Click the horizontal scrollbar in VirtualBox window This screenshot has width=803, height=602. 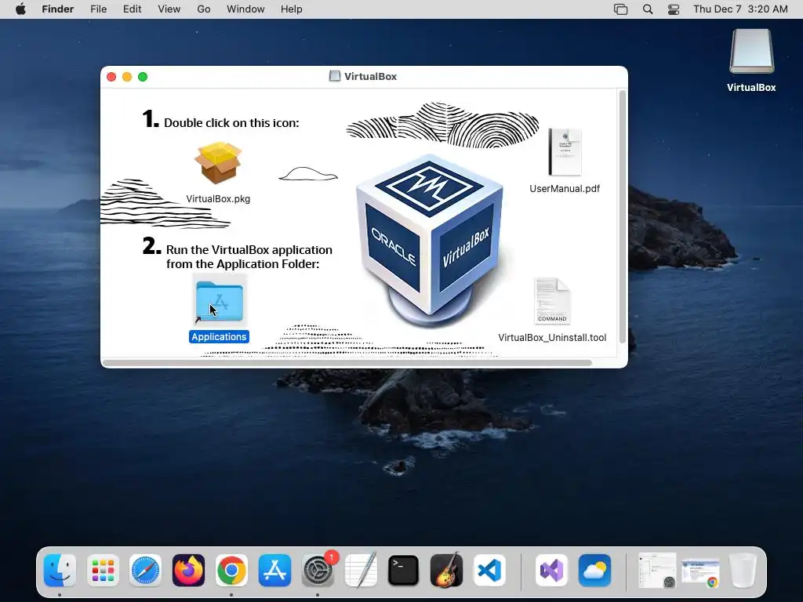[x=347, y=363]
